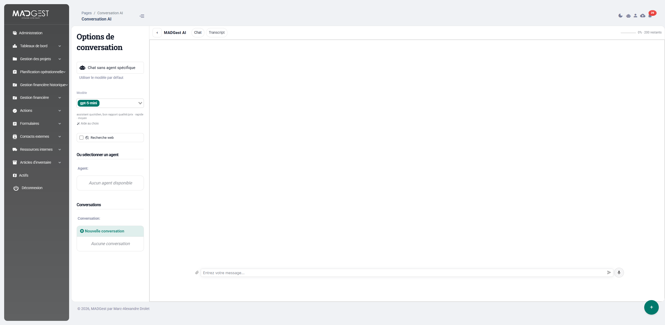Switch to the Transcript tab

point(216,32)
